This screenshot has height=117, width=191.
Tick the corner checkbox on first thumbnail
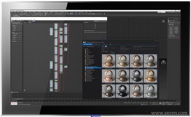[x=114, y=55]
